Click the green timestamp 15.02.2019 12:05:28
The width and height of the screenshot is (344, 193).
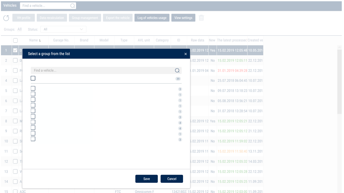coord(232,172)
